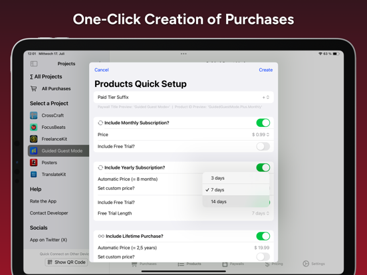This screenshot has height=275, width=367.
Task: Click the battery status icon
Action: tap(336, 54)
